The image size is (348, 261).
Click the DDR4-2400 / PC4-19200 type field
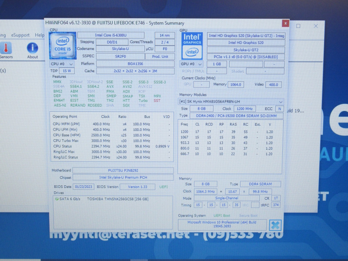coord(236,116)
